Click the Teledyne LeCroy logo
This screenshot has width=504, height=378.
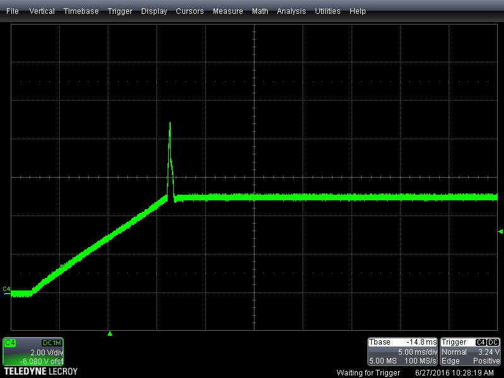41,372
